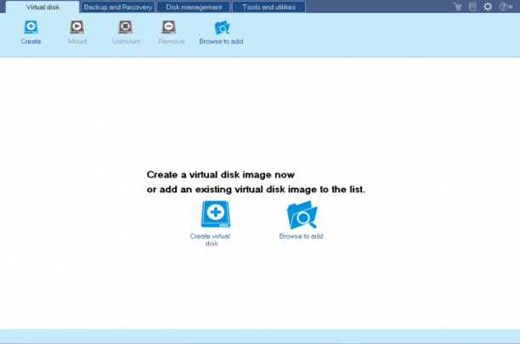Viewport: 520px width, 344px height.
Task: Open the settings gear icon
Action: [x=488, y=7]
